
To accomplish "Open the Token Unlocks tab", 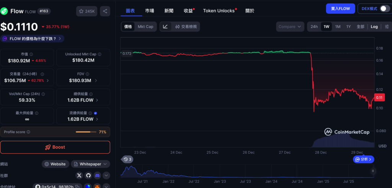I will tap(219, 11).
